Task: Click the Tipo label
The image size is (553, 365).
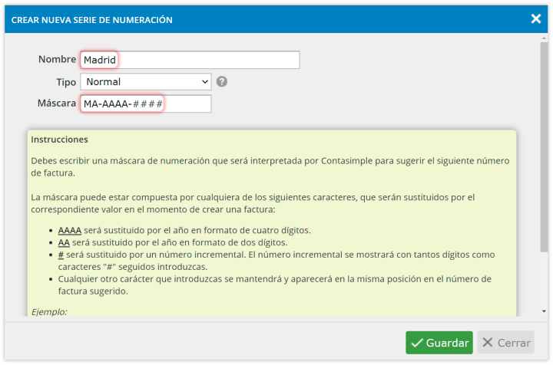Action: click(66, 82)
